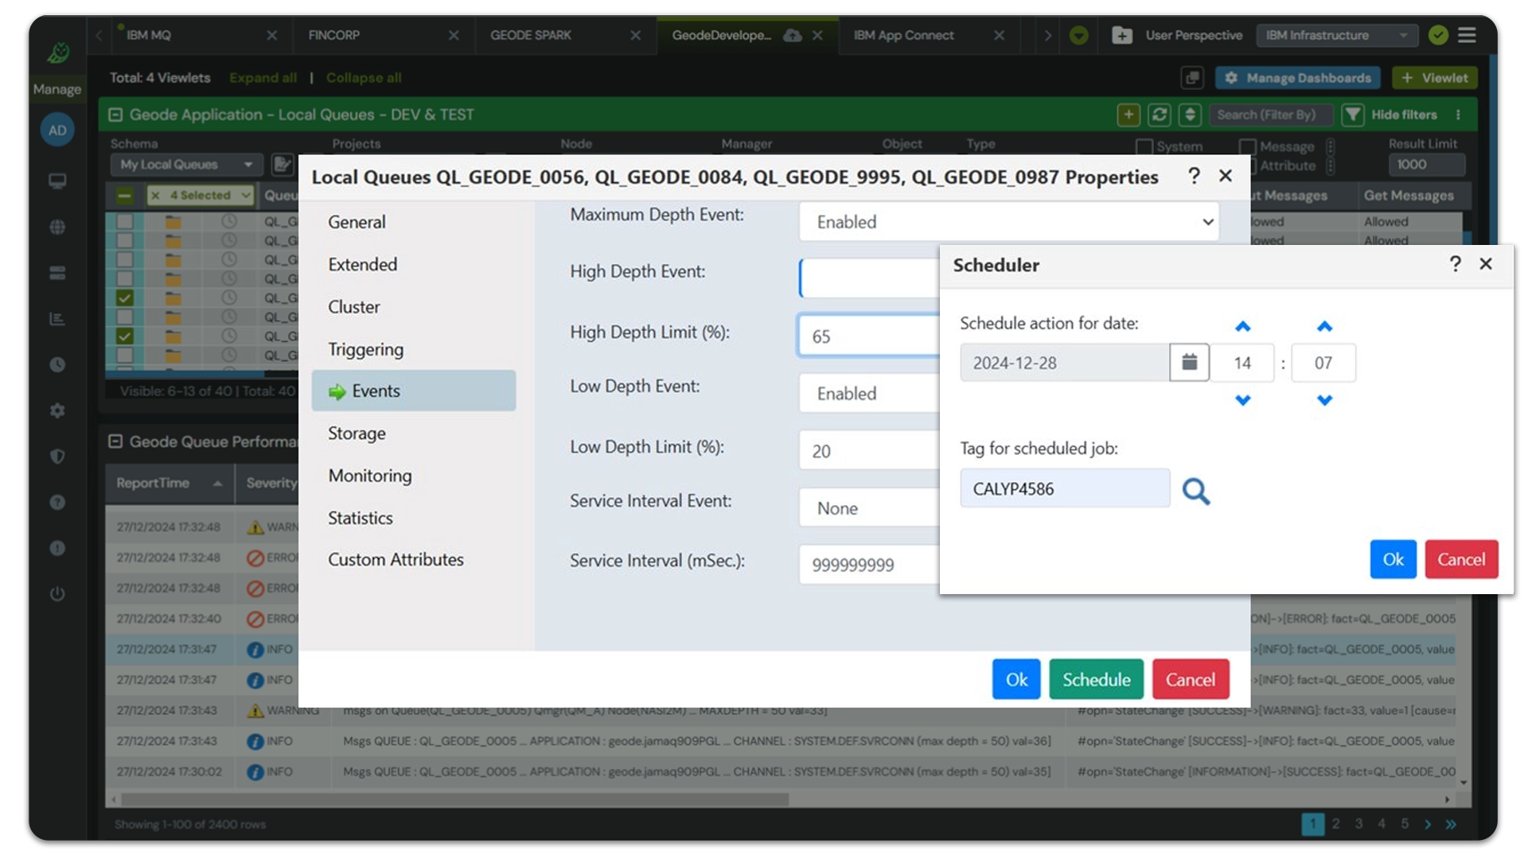Open help for the Properties dialog

coord(1194,176)
